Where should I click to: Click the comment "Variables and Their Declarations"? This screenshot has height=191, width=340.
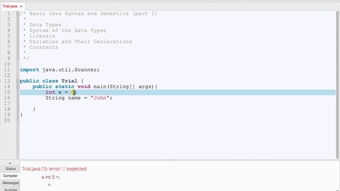[81, 41]
